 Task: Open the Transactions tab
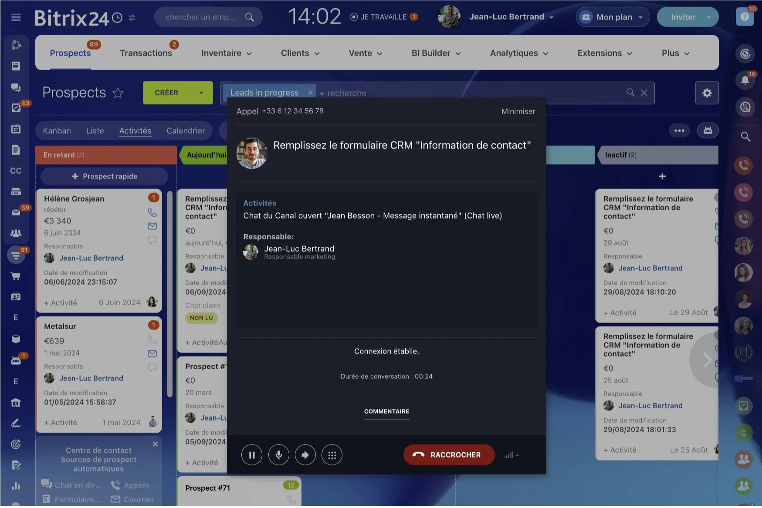tap(146, 53)
